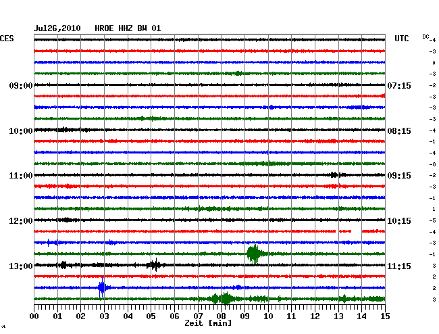Image resolution: width=439 pixels, height=334 pixels.
Task: Select the 12:00 local time label
Action: pyautogui.click(x=21, y=221)
